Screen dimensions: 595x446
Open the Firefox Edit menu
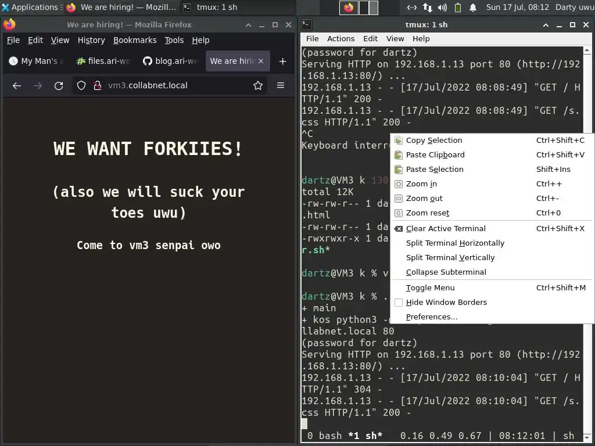(x=35, y=40)
